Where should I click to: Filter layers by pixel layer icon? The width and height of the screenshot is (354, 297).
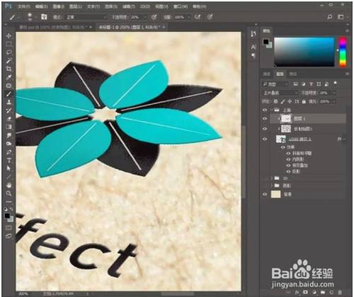[x=296, y=84]
